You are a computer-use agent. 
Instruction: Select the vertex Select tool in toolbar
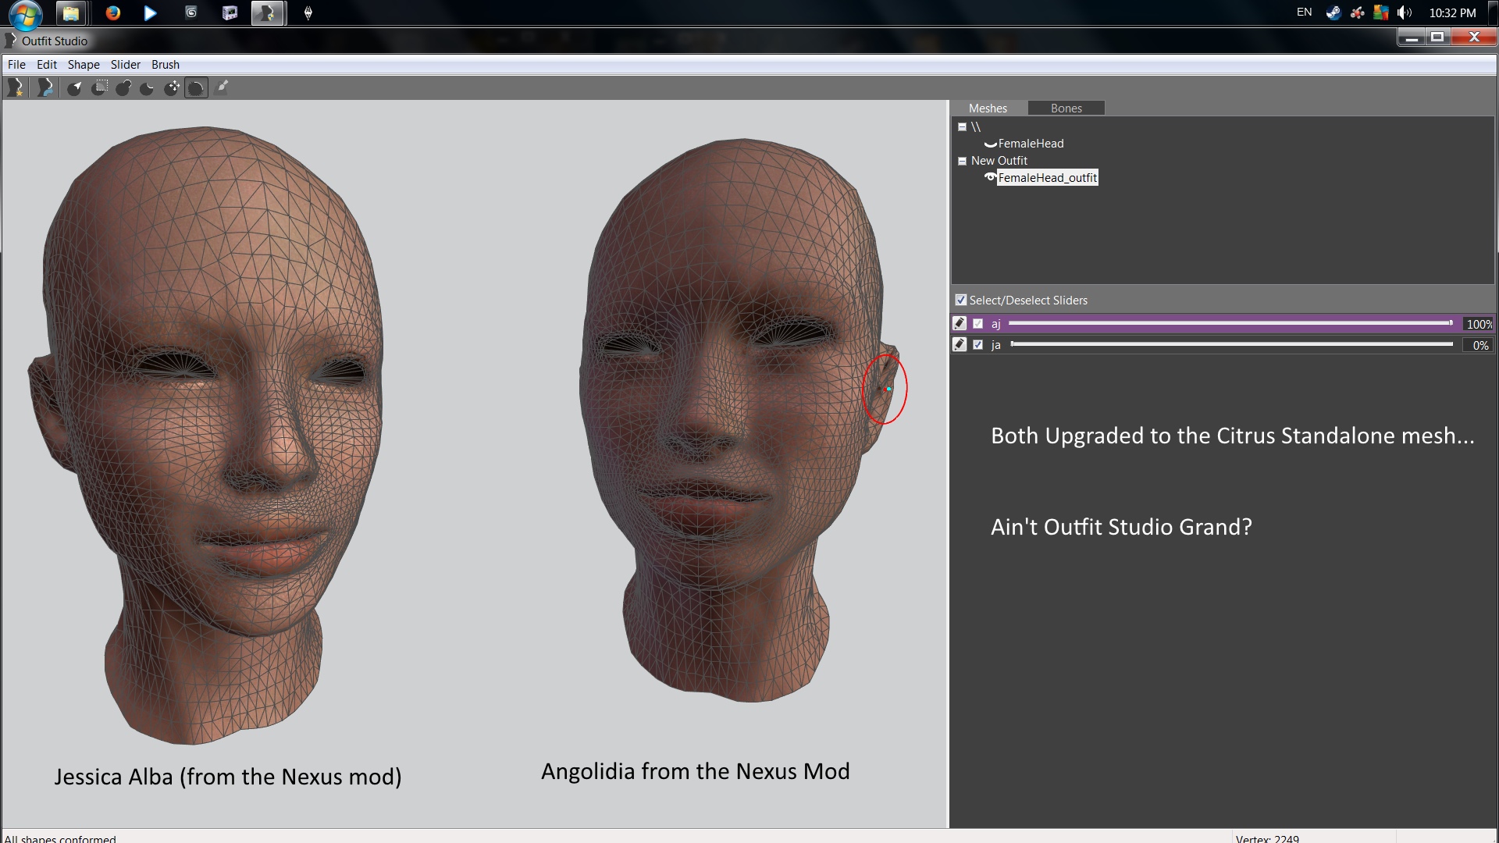75,88
